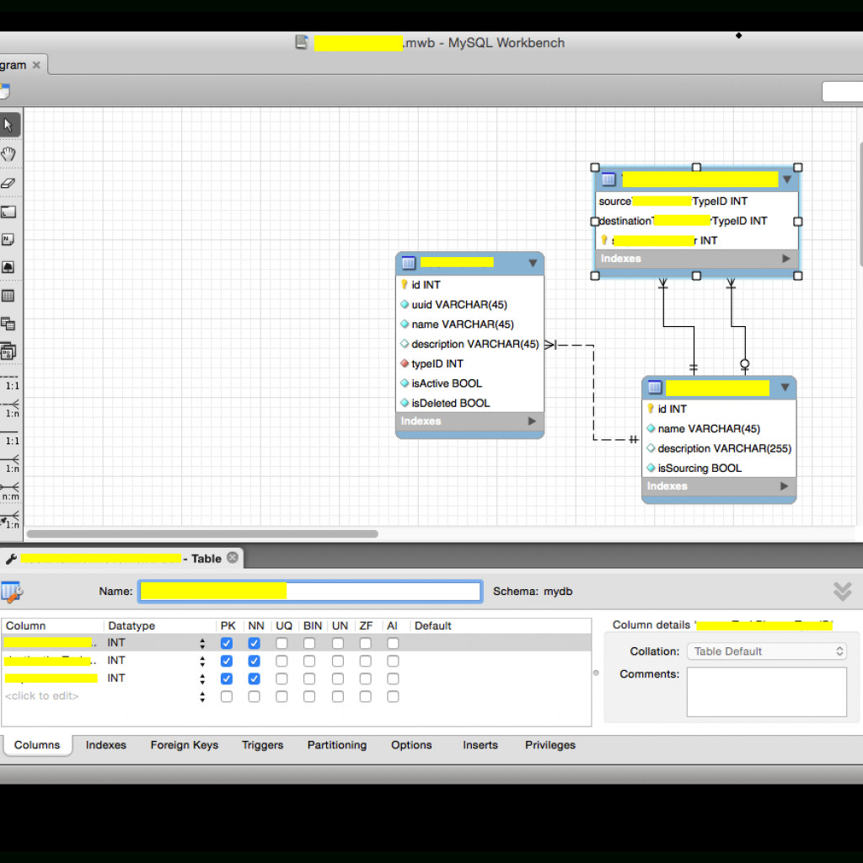Toggle AI for the second column row
This screenshot has height=863, width=863.
[x=393, y=660]
